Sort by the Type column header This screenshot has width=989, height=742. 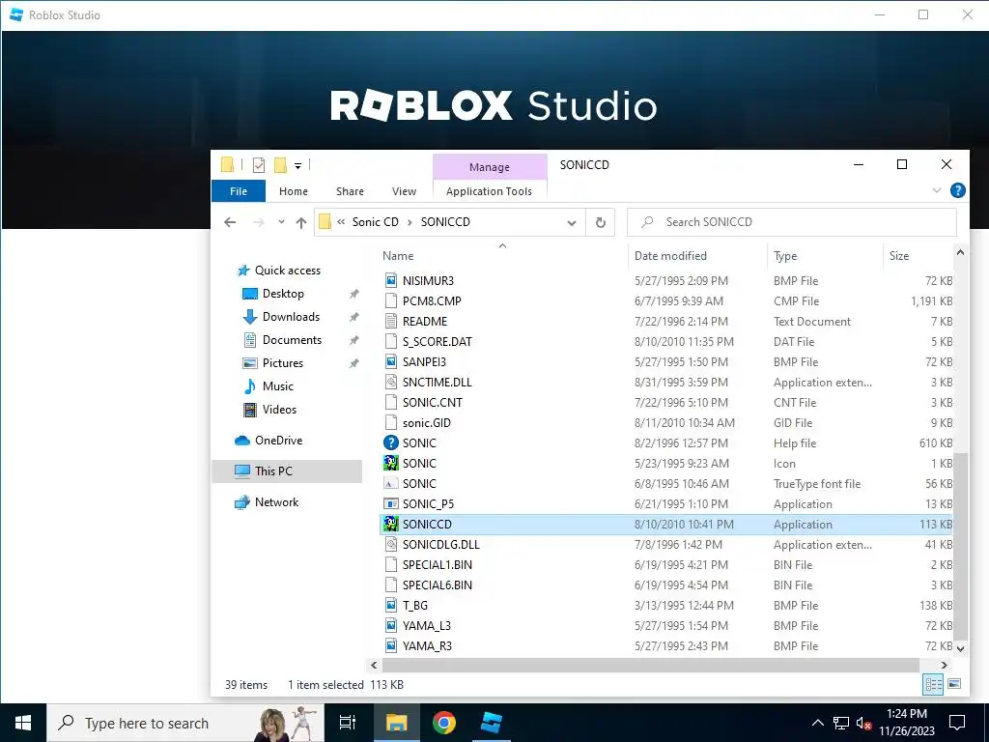(785, 255)
